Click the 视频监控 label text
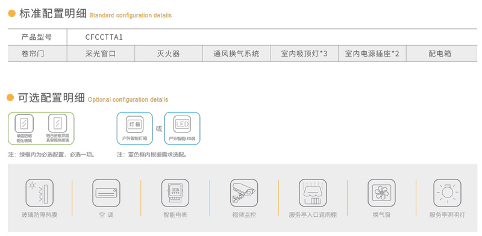Viewport: 482px width, 236px height. [244, 215]
